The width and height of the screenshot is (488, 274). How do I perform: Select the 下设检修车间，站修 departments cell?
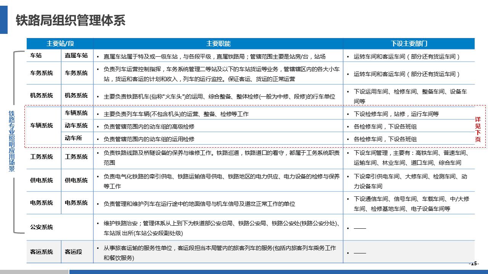coord(396,114)
